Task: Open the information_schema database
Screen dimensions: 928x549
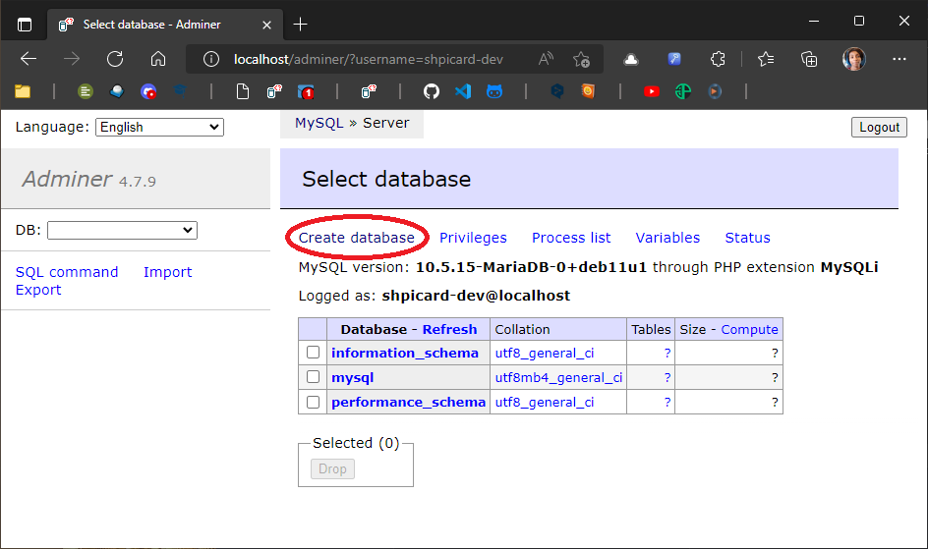Action: (x=405, y=353)
